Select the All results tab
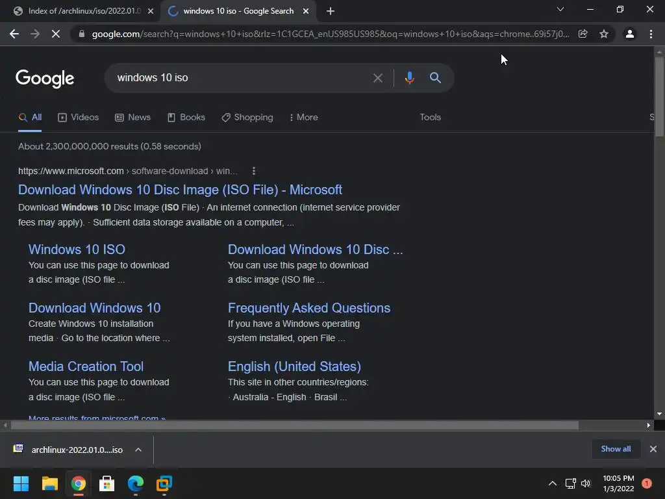Screen dimensions: 665x499 tap(30, 118)
